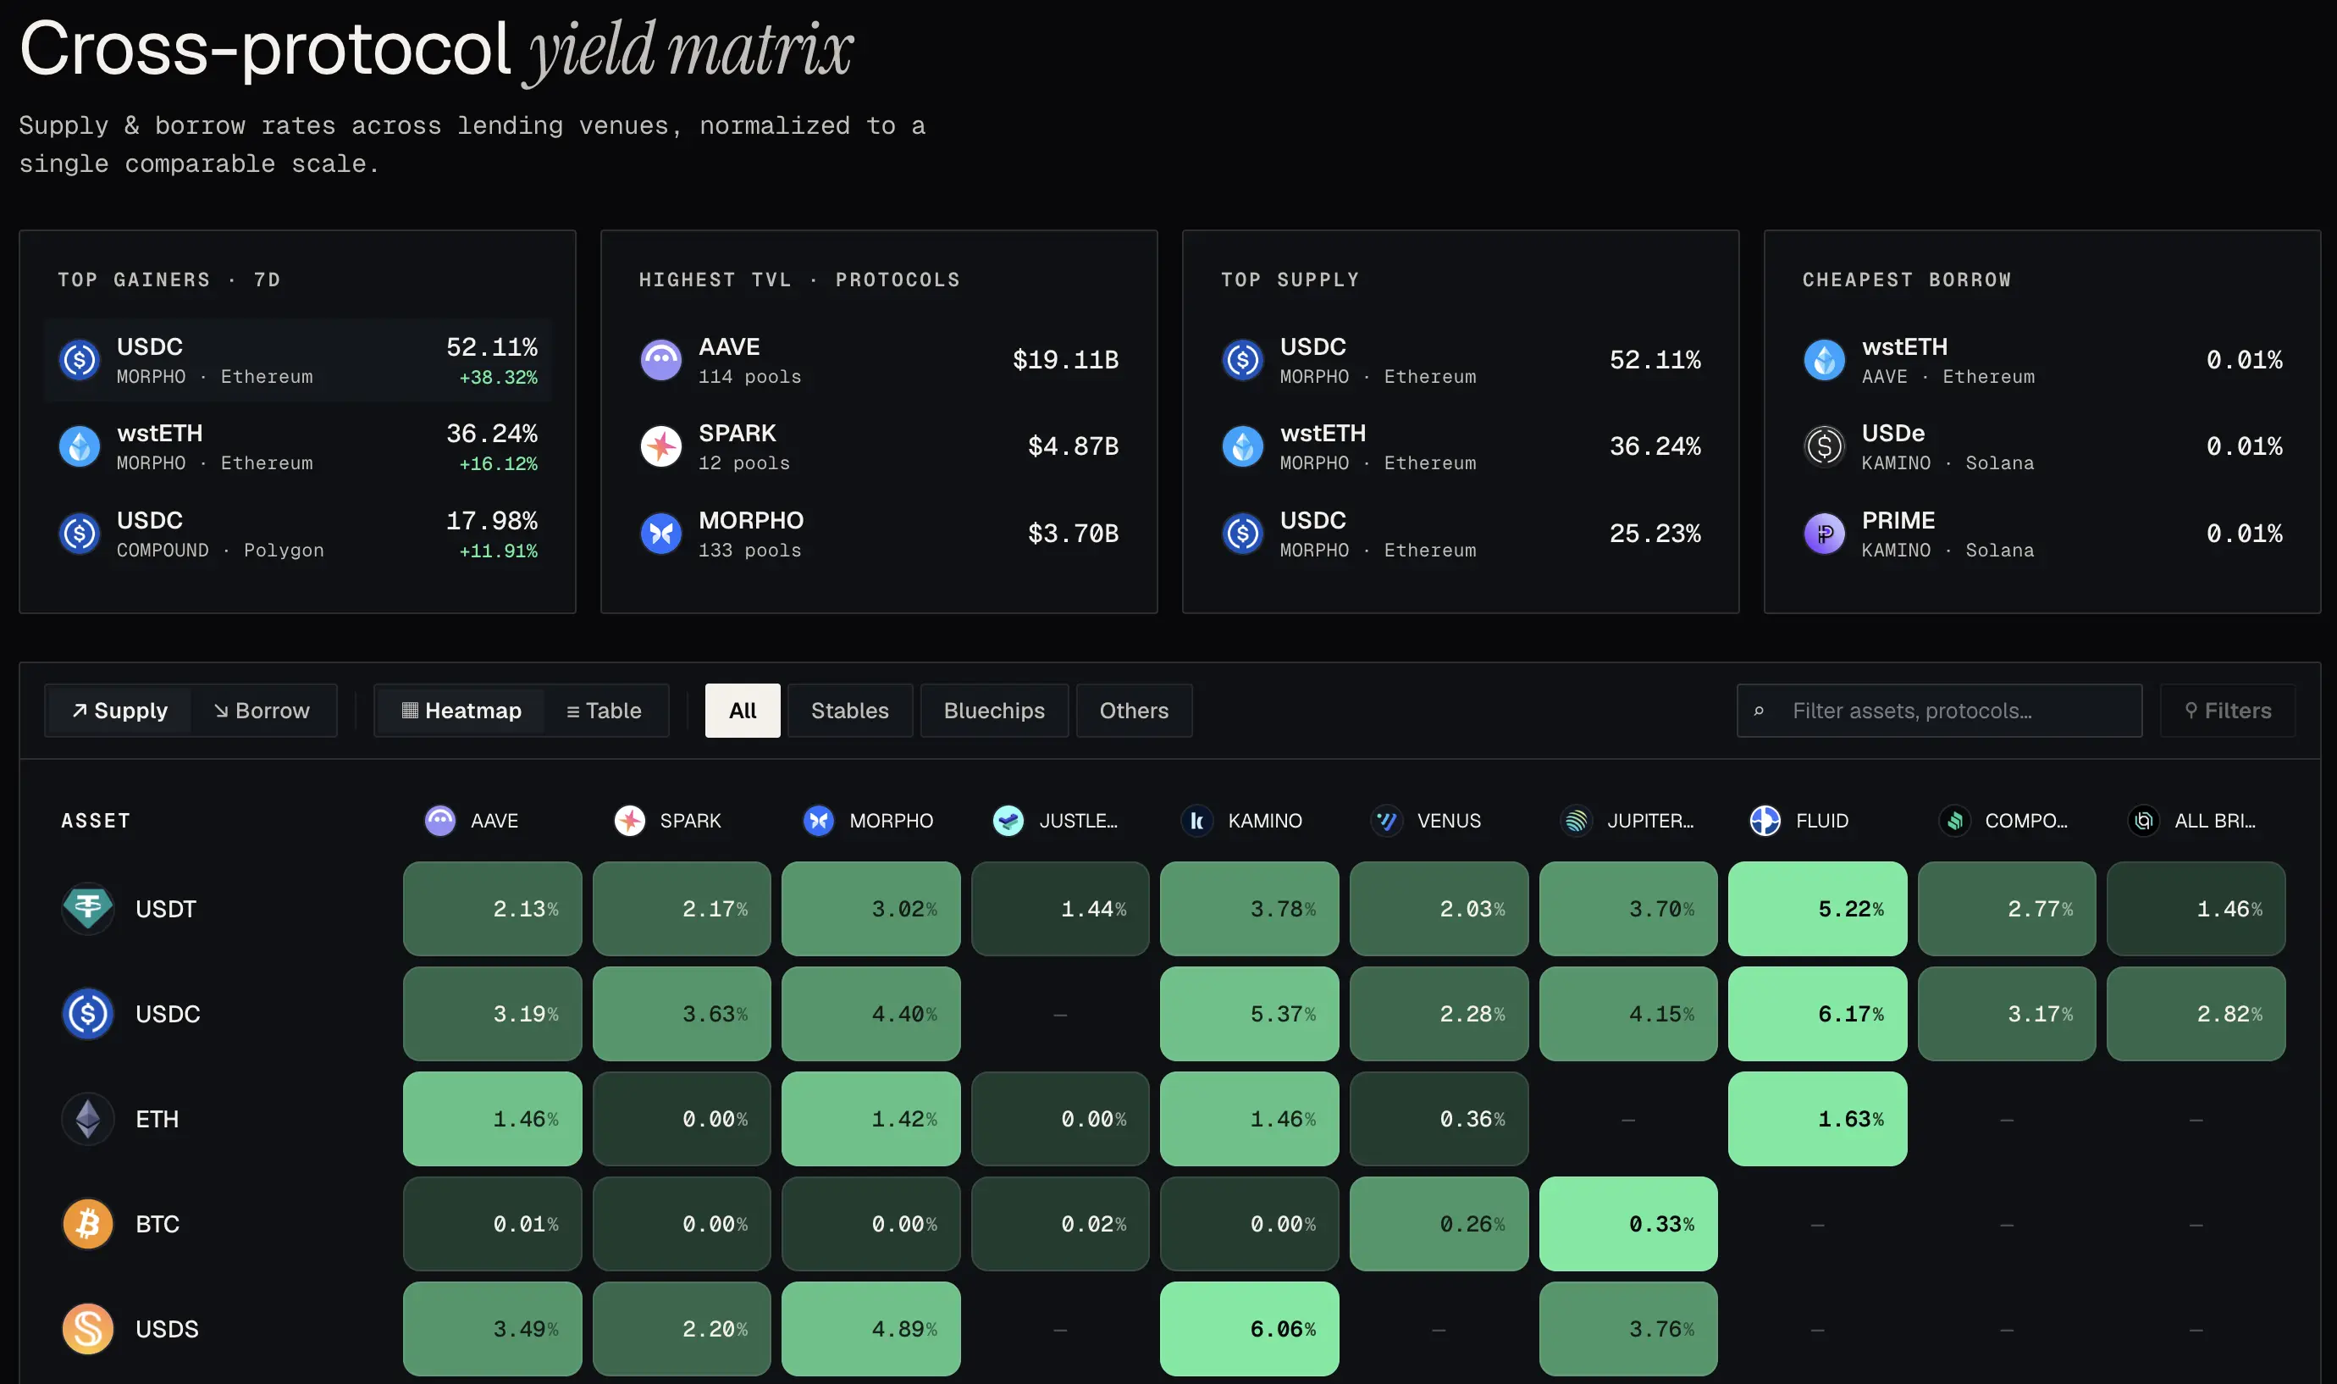Select the Stables filter tab
Screen dimensions: 2337x1384
(850, 711)
